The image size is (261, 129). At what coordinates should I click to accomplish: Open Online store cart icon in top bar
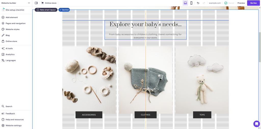[x=43, y=3]
